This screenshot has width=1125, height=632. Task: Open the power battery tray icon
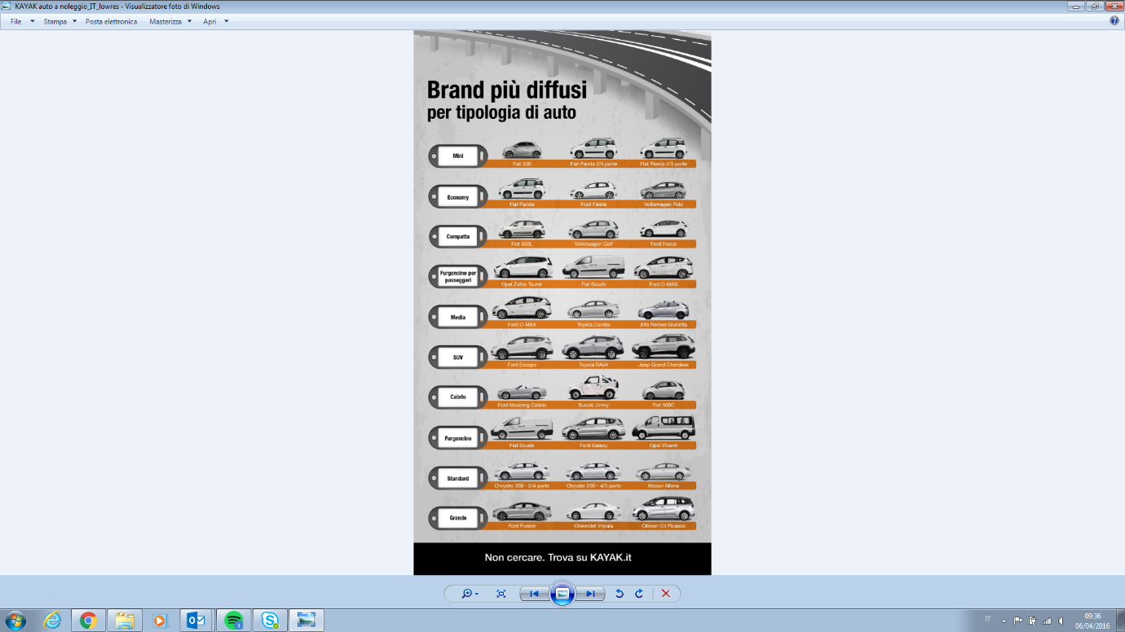(1032, 620)
